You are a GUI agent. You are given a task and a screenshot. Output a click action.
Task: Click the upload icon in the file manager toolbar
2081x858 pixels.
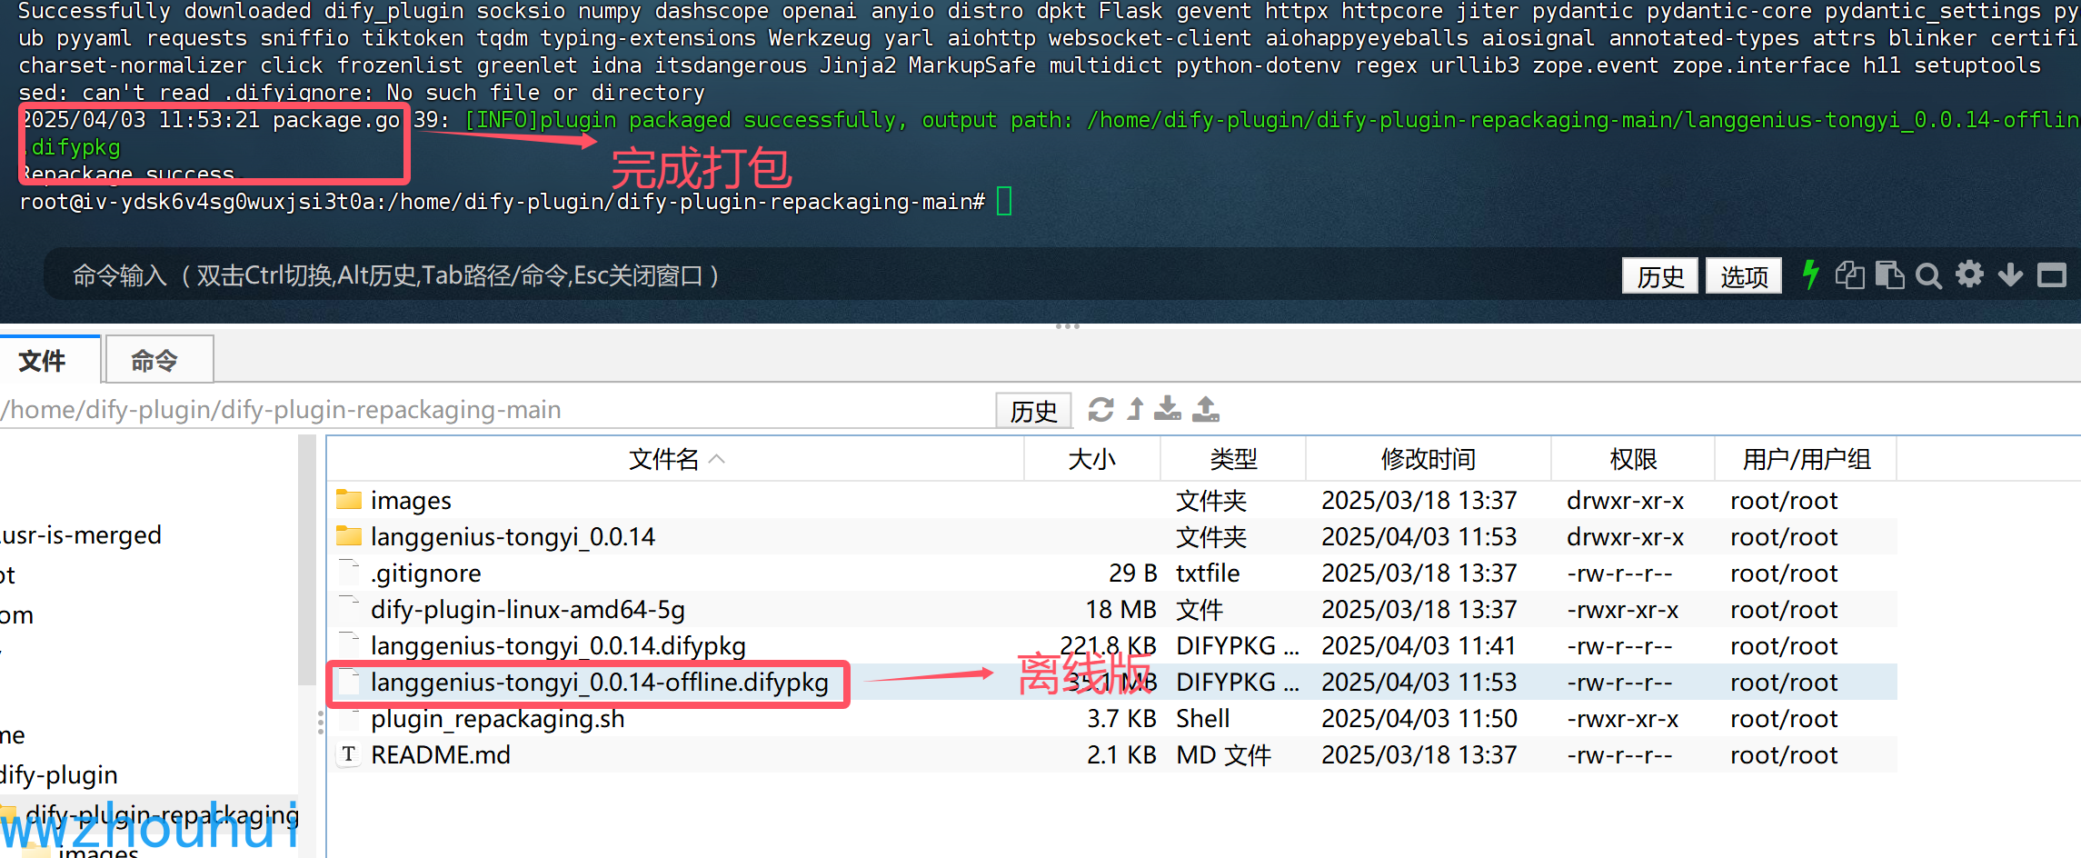click(1206, 410)
